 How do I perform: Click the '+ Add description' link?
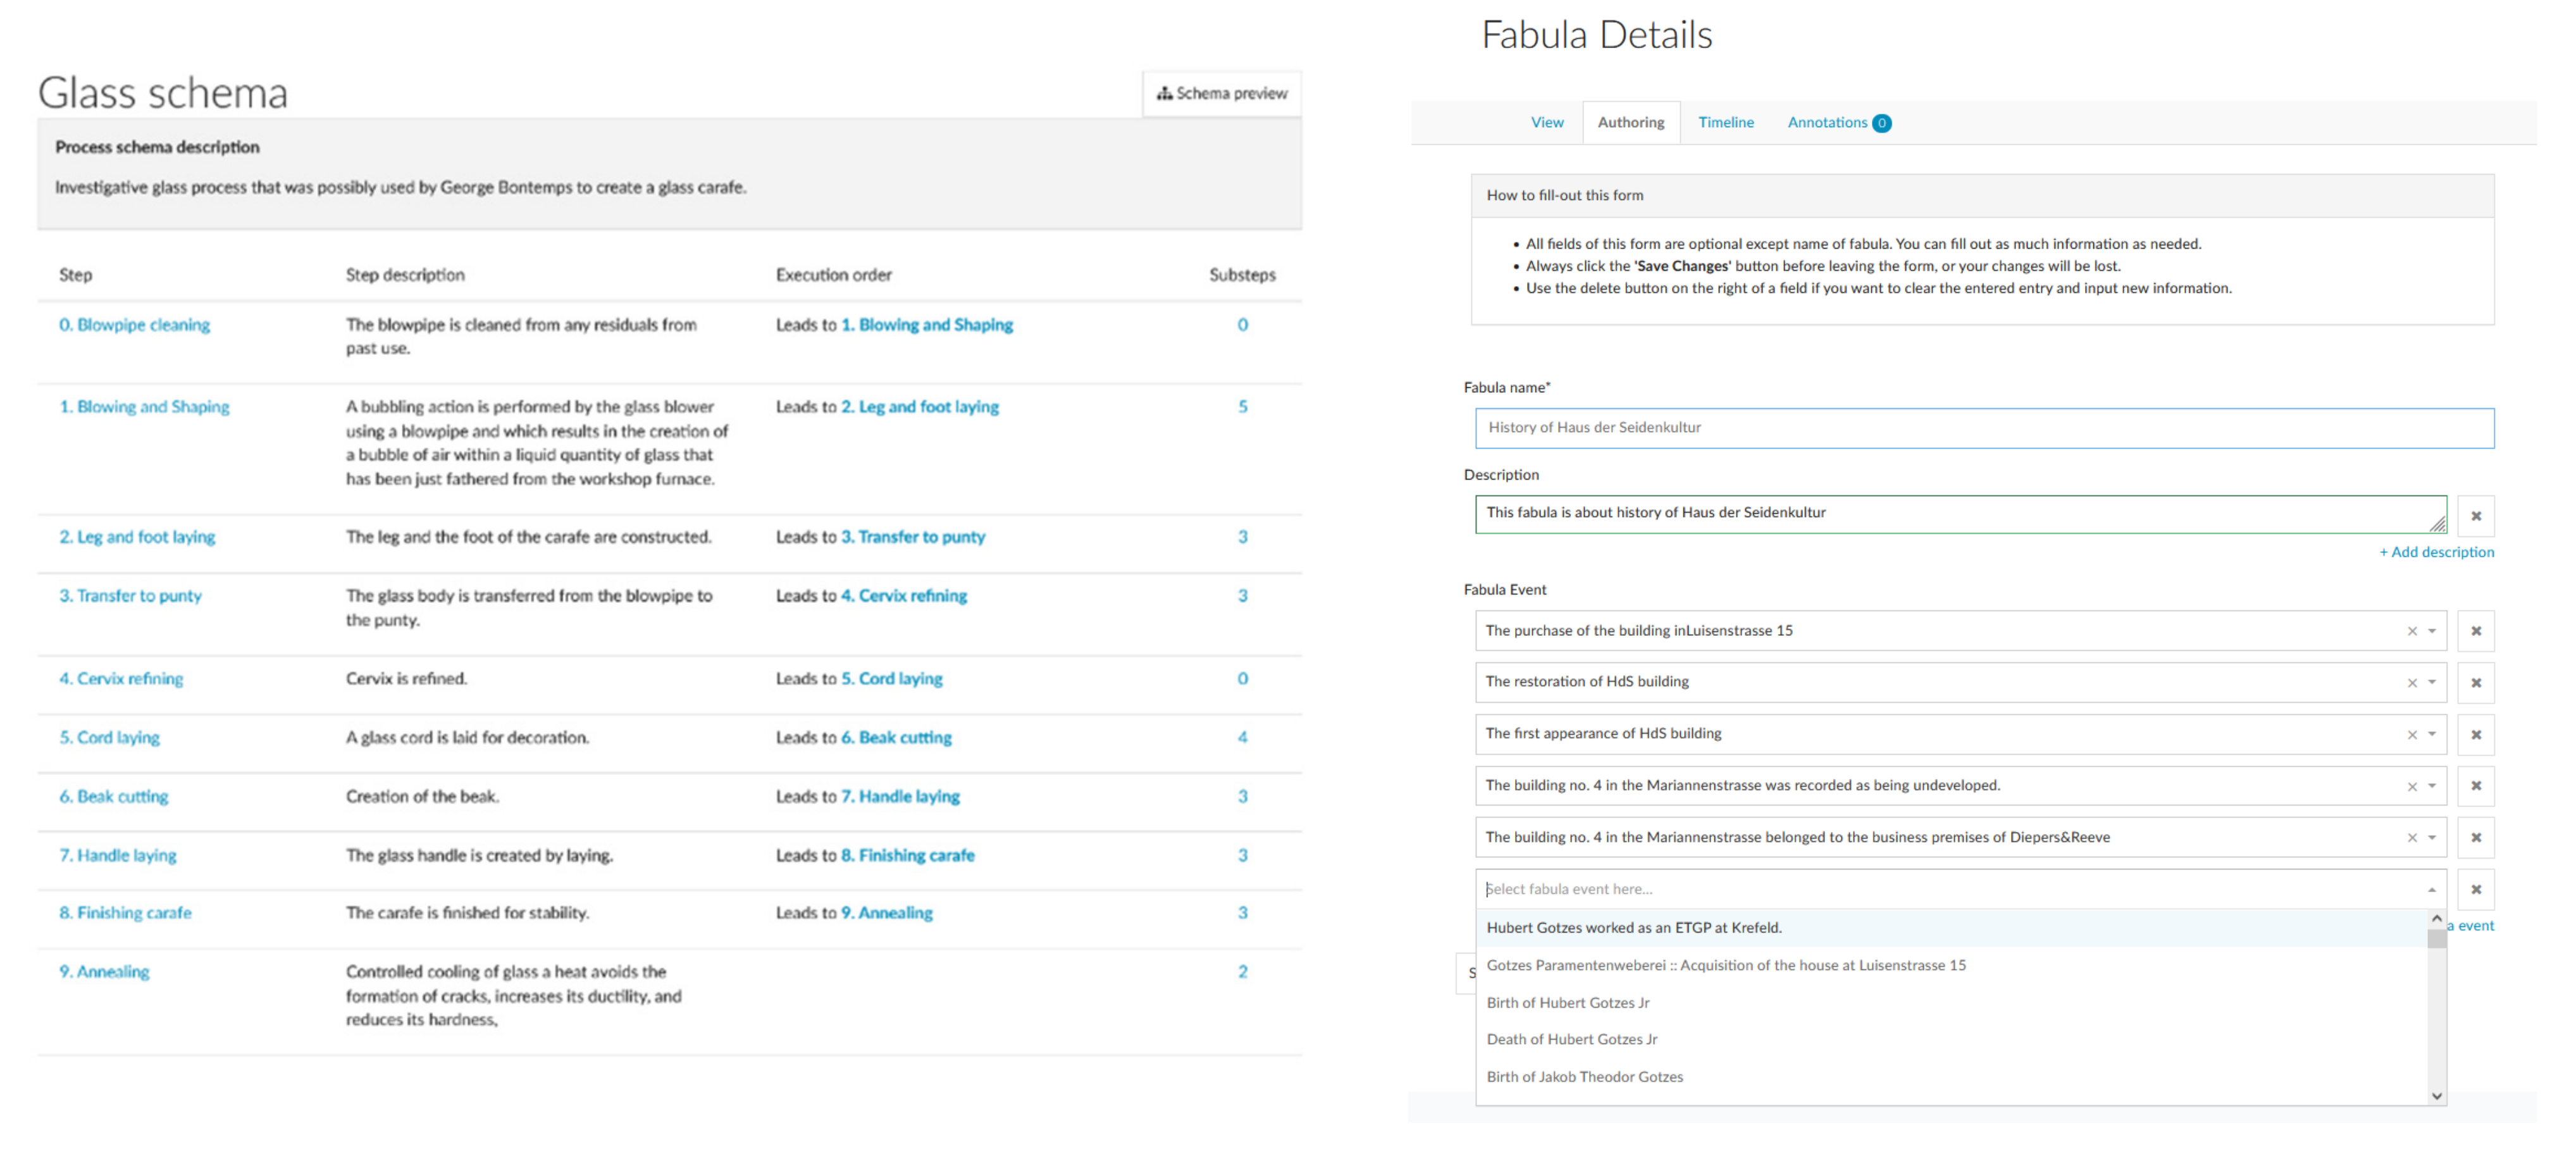tap(2436, 552)
